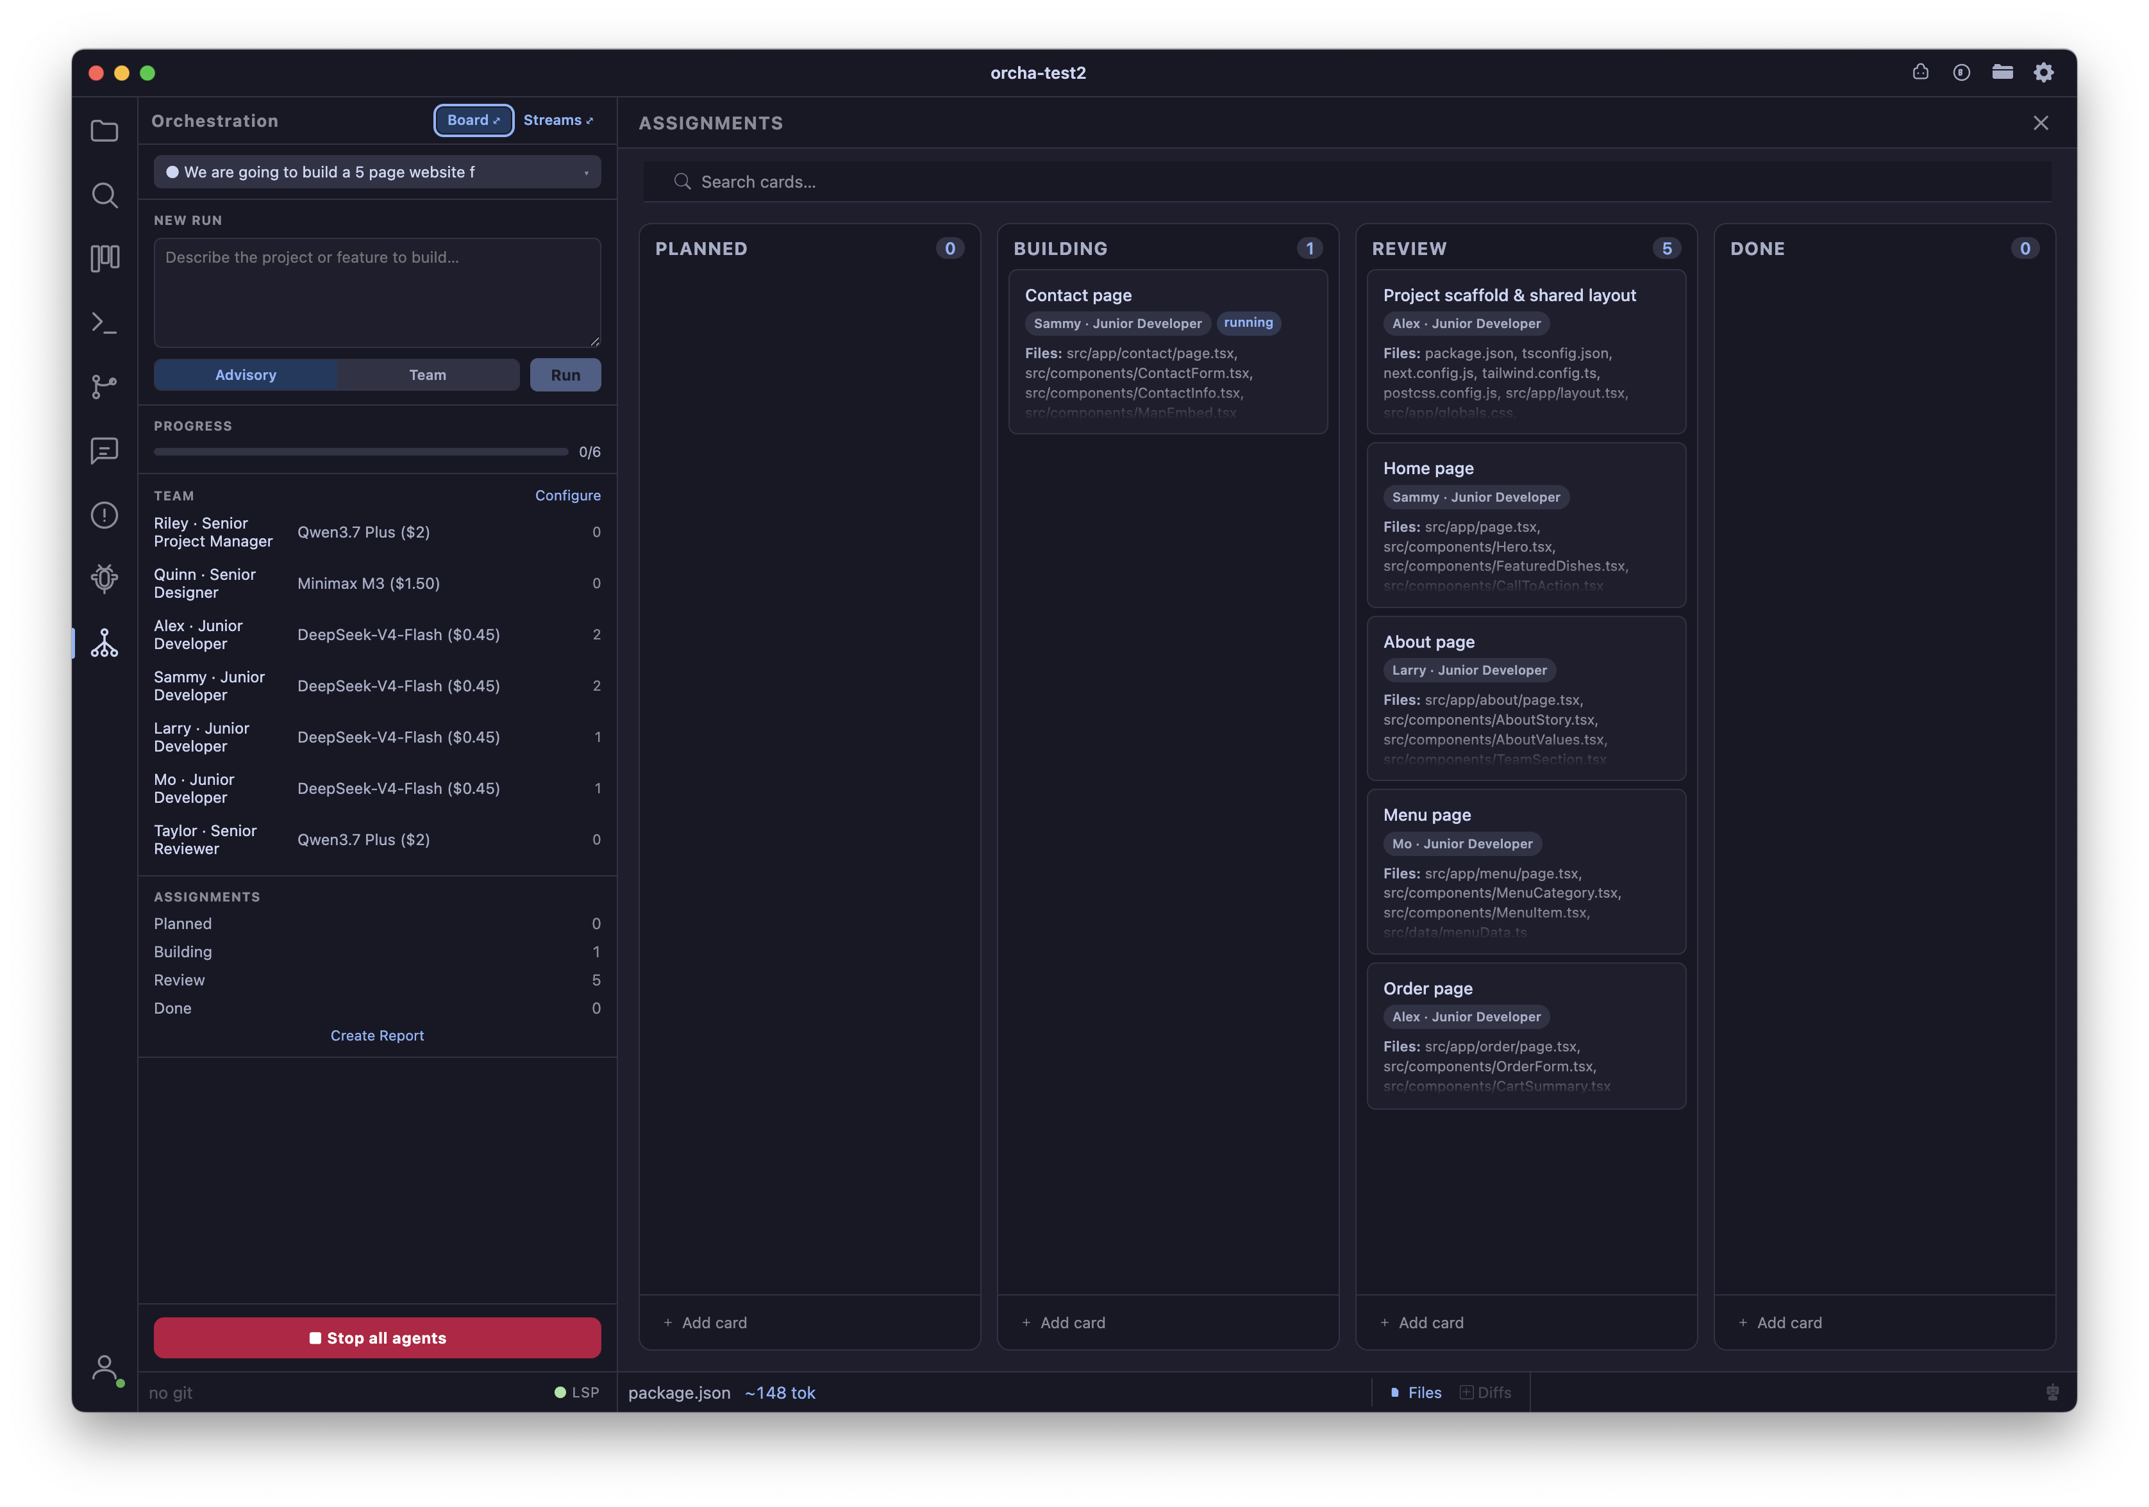Click Stop all agents button

pyautogui.click(x=377, y=1338)
